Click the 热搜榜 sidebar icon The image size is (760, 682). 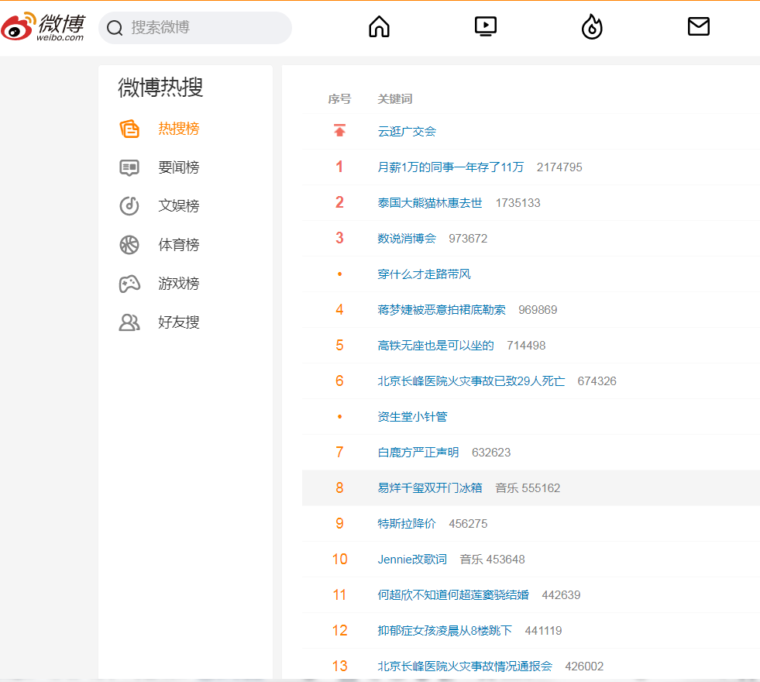129,129
